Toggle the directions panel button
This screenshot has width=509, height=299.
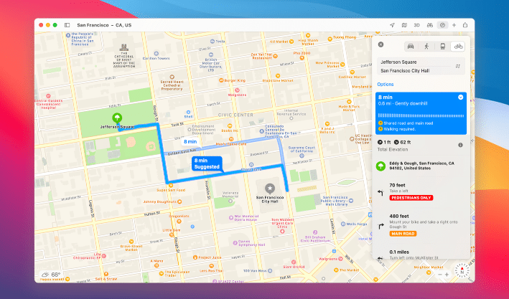click(442, 24)
